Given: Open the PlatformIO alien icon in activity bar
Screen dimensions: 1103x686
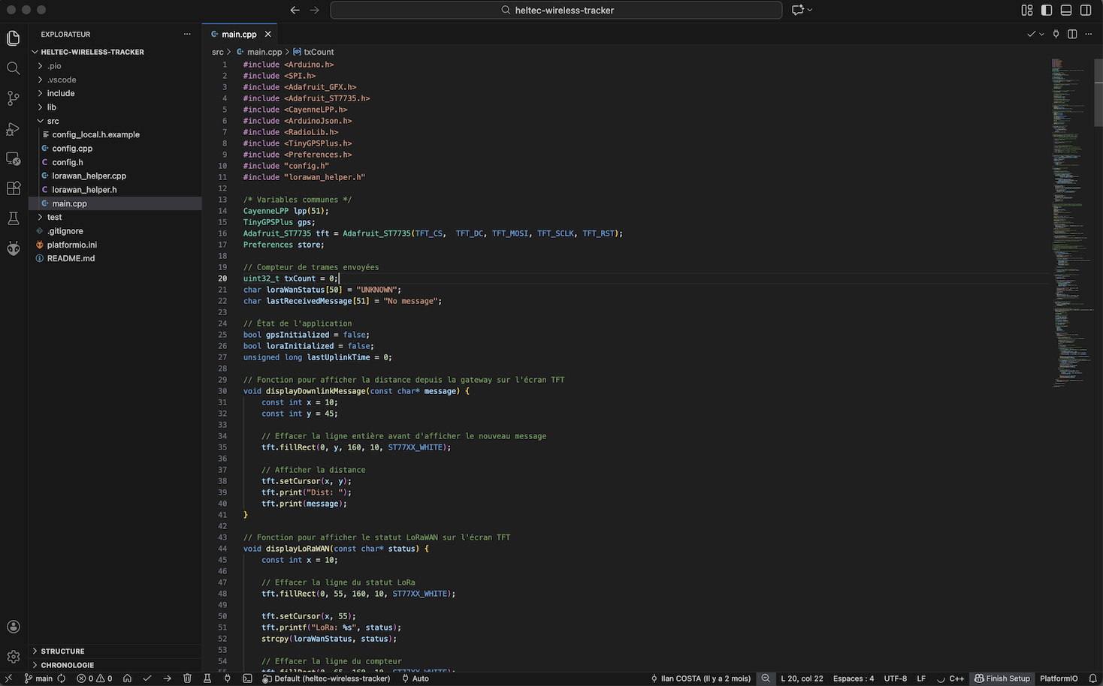Looking at the screenshot, I should tap(14, 248).
